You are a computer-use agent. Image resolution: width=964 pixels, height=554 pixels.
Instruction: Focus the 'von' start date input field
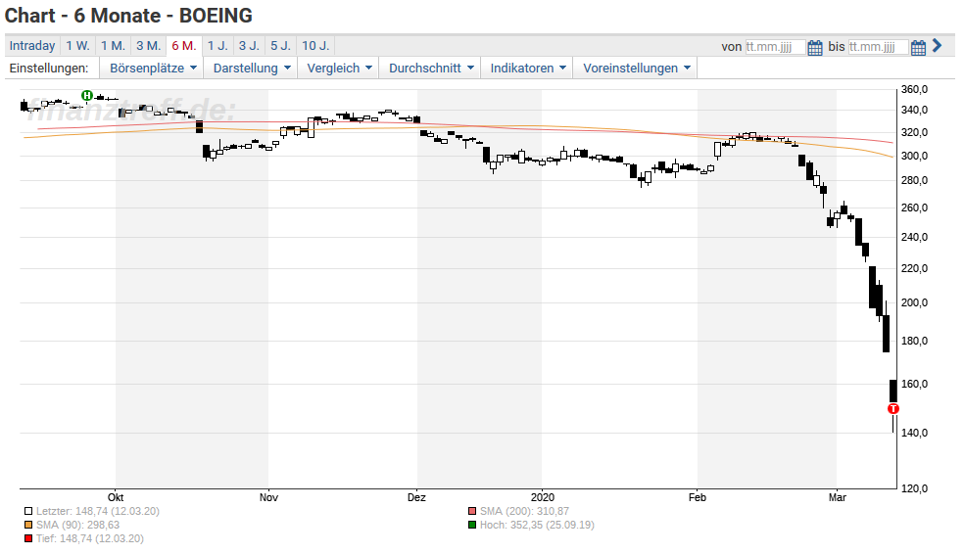point(775,47)
